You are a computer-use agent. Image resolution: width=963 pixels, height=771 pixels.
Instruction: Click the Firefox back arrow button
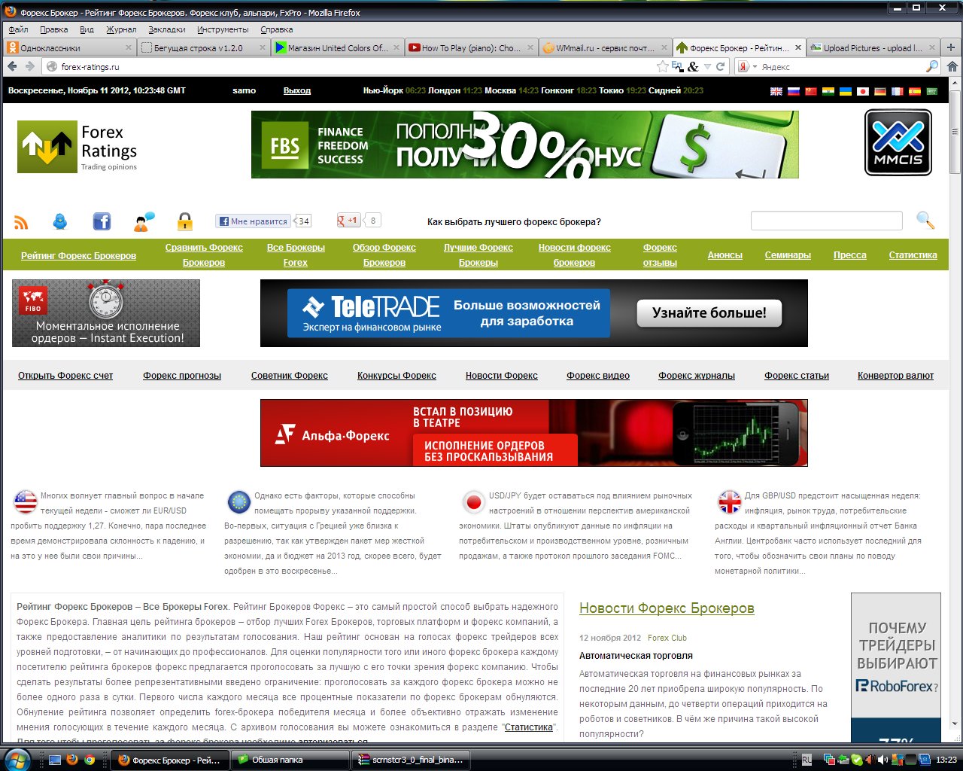click(13, 66)
